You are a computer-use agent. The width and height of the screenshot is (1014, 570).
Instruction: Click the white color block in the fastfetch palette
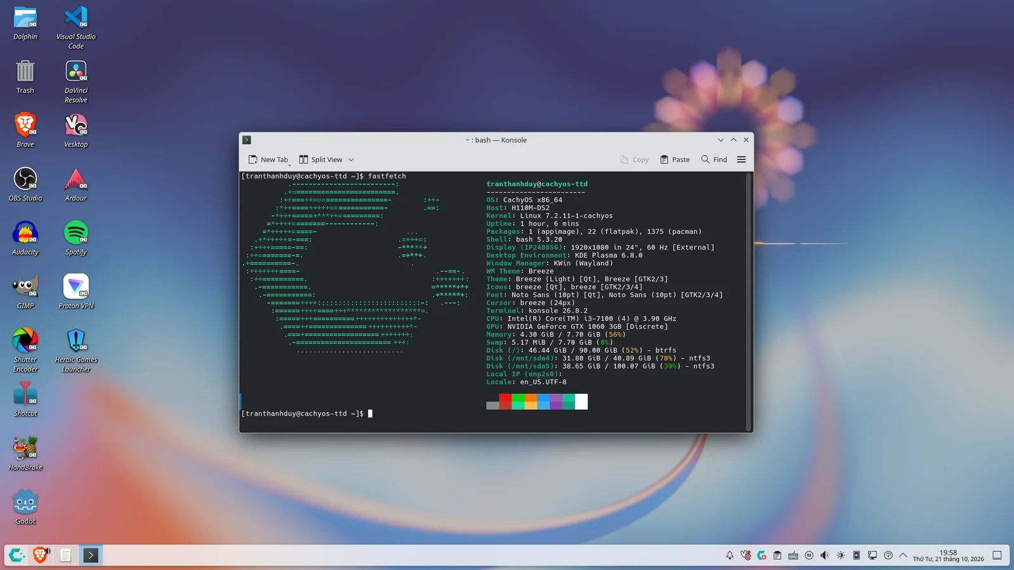581,402
